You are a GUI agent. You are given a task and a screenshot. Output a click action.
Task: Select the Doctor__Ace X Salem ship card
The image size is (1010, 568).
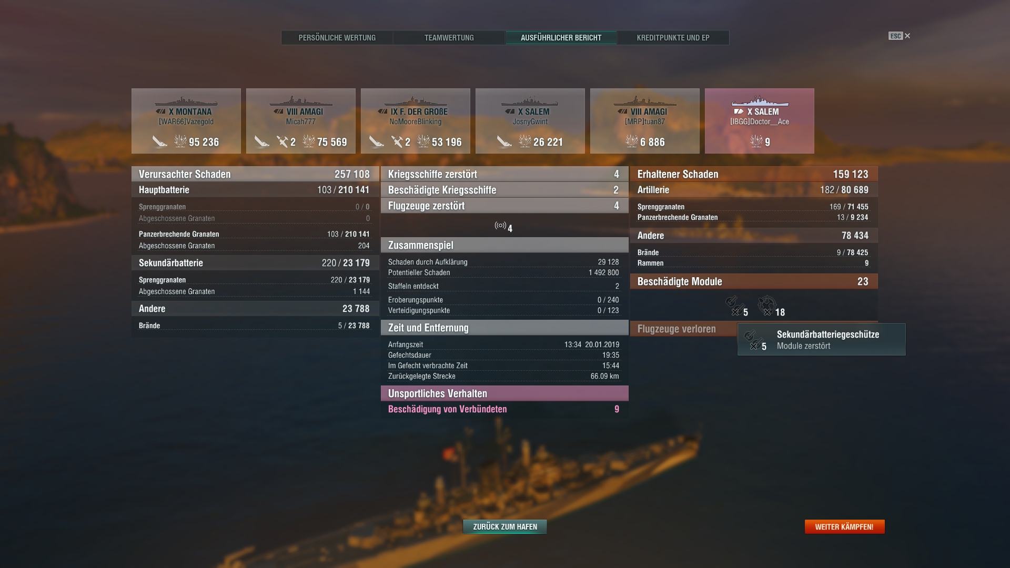click(x=760, y=121)
